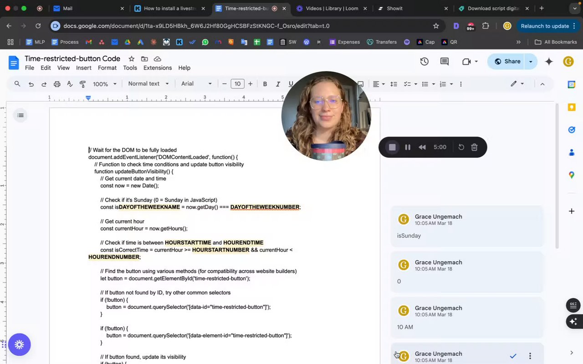Resolve the bottom comment with checkmark

tap(513, 356)
